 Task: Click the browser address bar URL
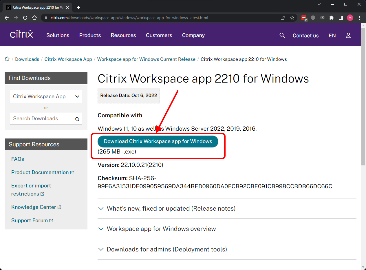[x=129, y=18]
